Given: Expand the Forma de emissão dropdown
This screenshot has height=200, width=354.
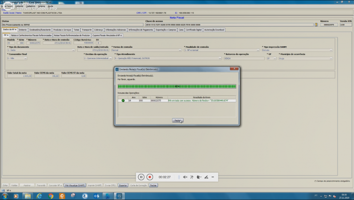Looking at the screenshot, I should coord(180,50).
